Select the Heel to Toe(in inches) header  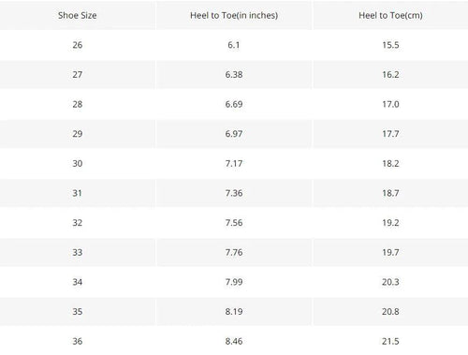tap(234, 15)
